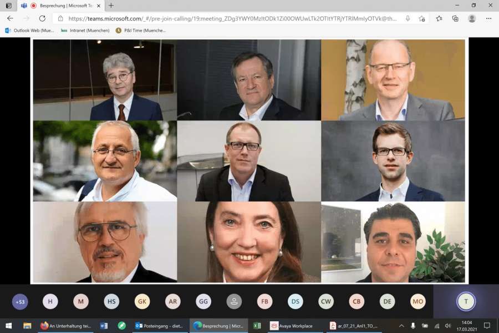Open the Edge Favorites list
The image size is (499, 333).
(439, 18)
